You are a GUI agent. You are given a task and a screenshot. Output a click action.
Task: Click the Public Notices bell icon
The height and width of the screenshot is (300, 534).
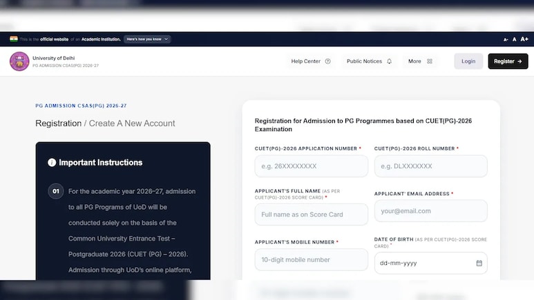tap(389, 61)
